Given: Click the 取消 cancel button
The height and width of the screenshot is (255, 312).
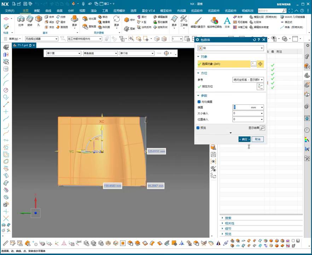Looking at the screenshot, I should [x=258, y=139].
